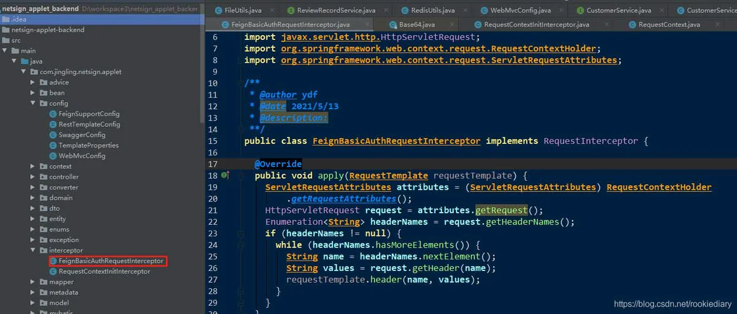Collapse the interceptor package arrow
Image resolution: width=737 pixels, height=314 pixels.
pyautogui.click(x=34, y=251)
